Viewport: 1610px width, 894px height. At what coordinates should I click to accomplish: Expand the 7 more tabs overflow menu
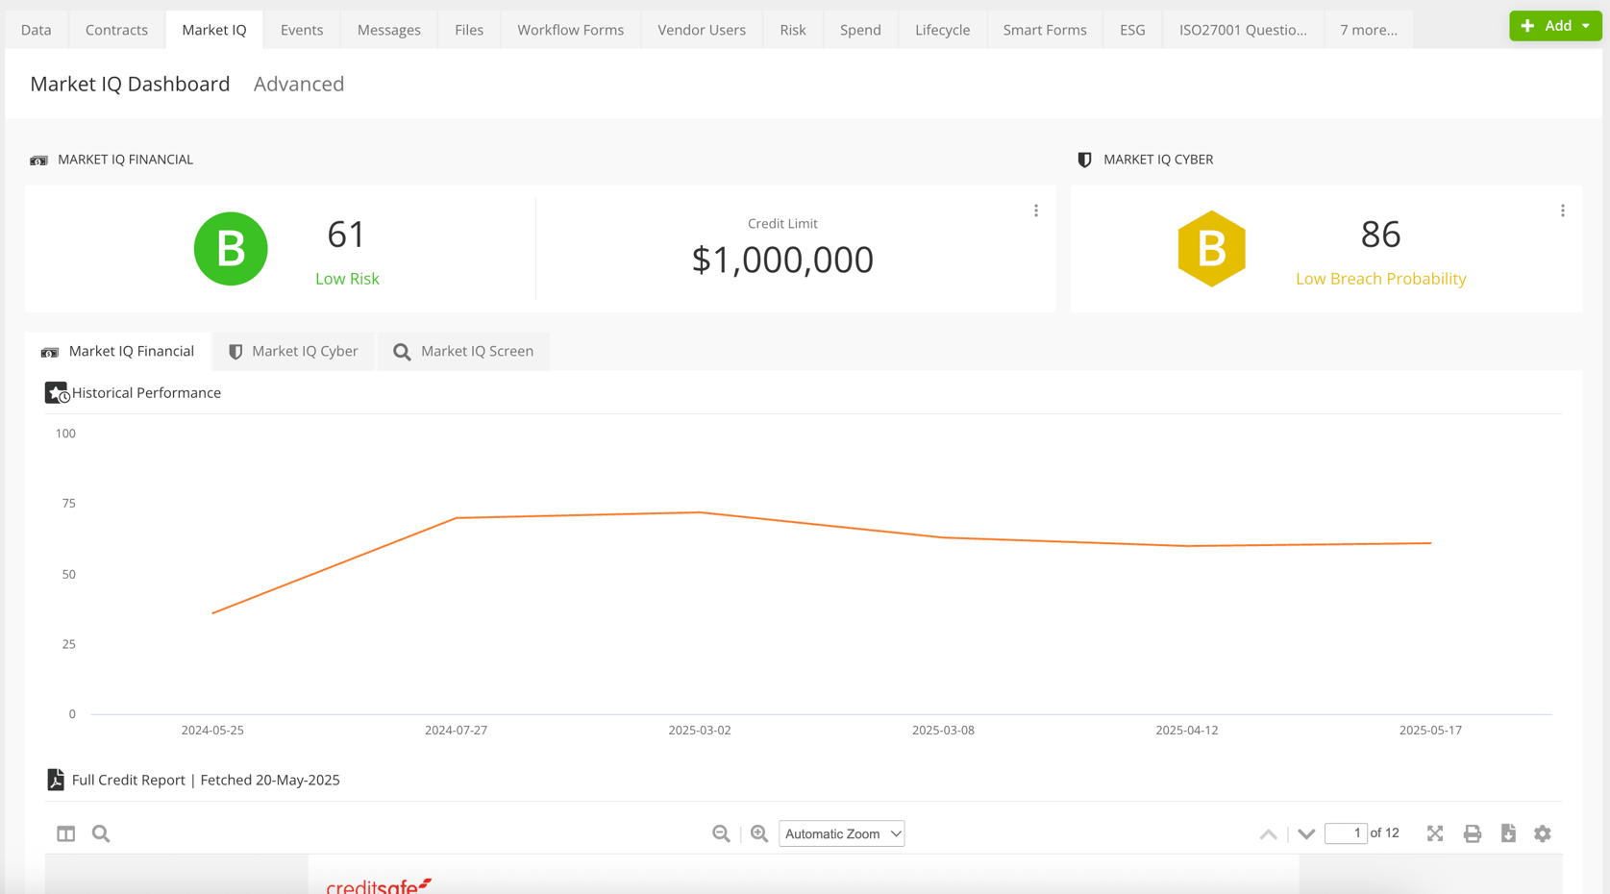tap(1369, 29)
